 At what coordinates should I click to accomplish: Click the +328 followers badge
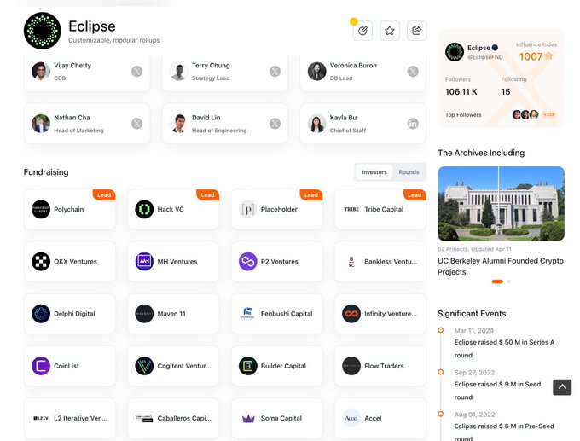pyautogui.click(x=549, y=114)
